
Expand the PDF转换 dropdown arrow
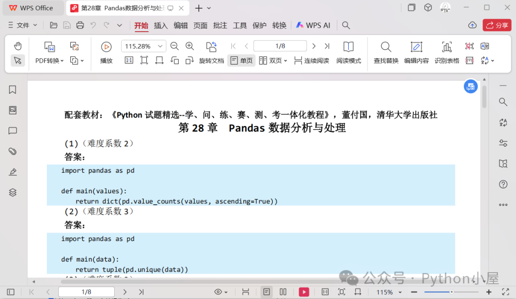point(62,61)
